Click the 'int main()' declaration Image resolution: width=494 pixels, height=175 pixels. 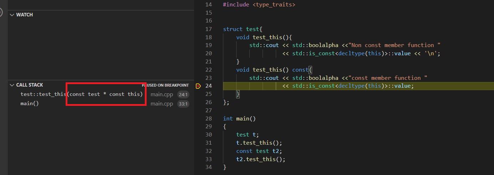coord(239,119)
